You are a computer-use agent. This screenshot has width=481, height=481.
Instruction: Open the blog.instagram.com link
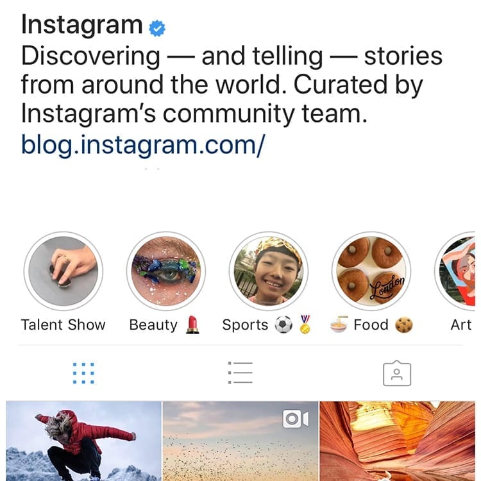(x=143, y=144)
